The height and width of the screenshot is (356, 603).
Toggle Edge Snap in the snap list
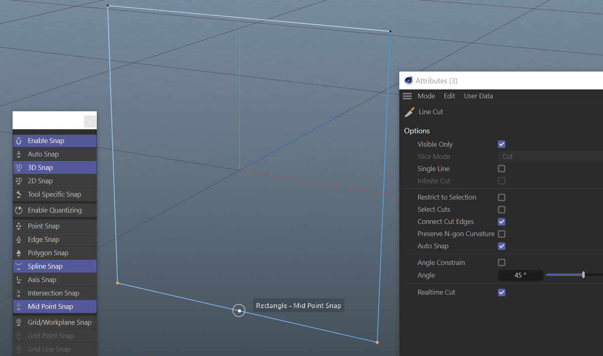coord(44,239)
